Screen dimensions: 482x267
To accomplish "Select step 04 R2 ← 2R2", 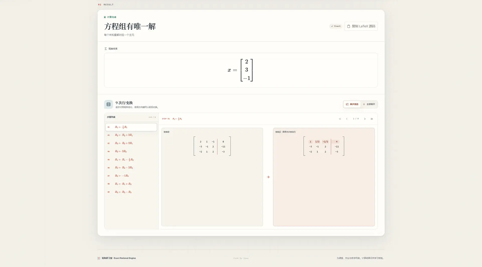I will (131, 151).
